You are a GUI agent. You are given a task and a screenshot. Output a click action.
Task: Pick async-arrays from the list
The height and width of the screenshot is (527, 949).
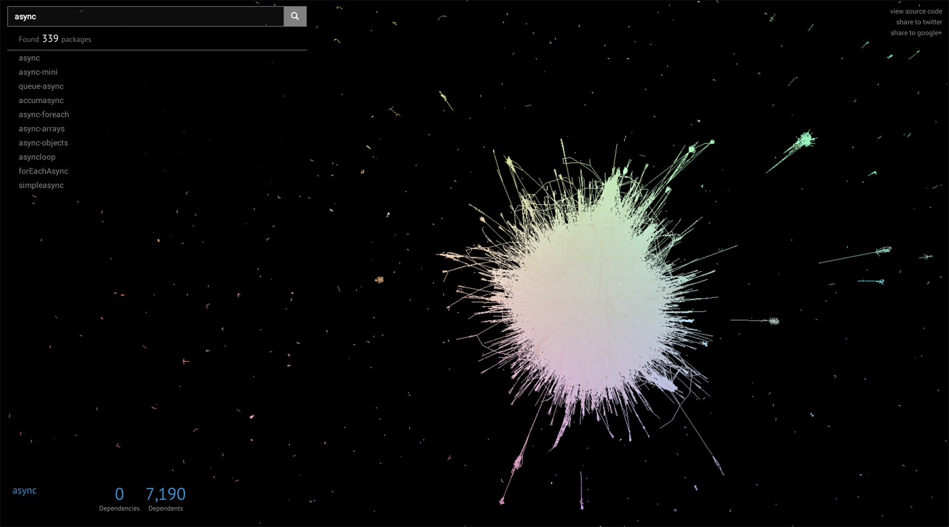42,129
